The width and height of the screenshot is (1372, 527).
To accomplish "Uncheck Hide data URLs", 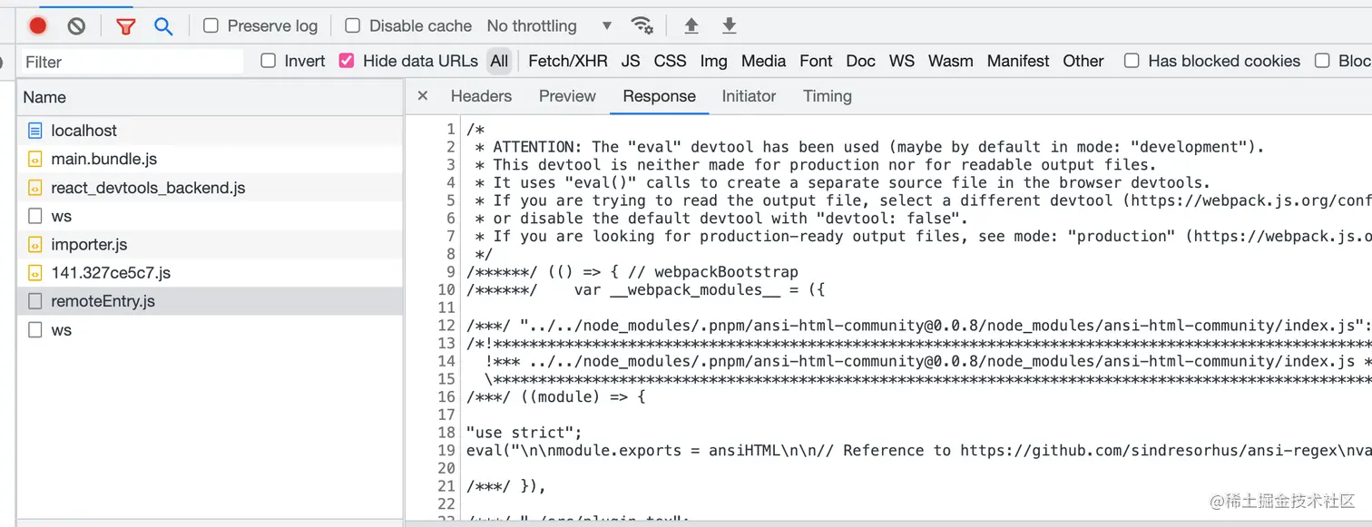I will pos(347,61).
